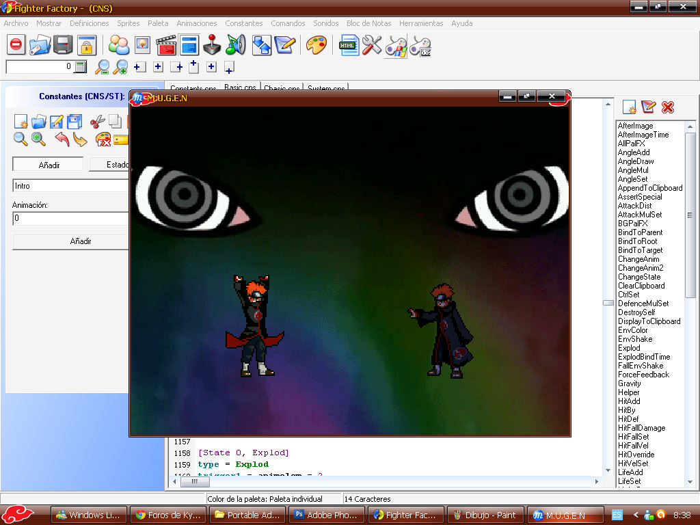Open the Archivo menu

pos(16,23)
